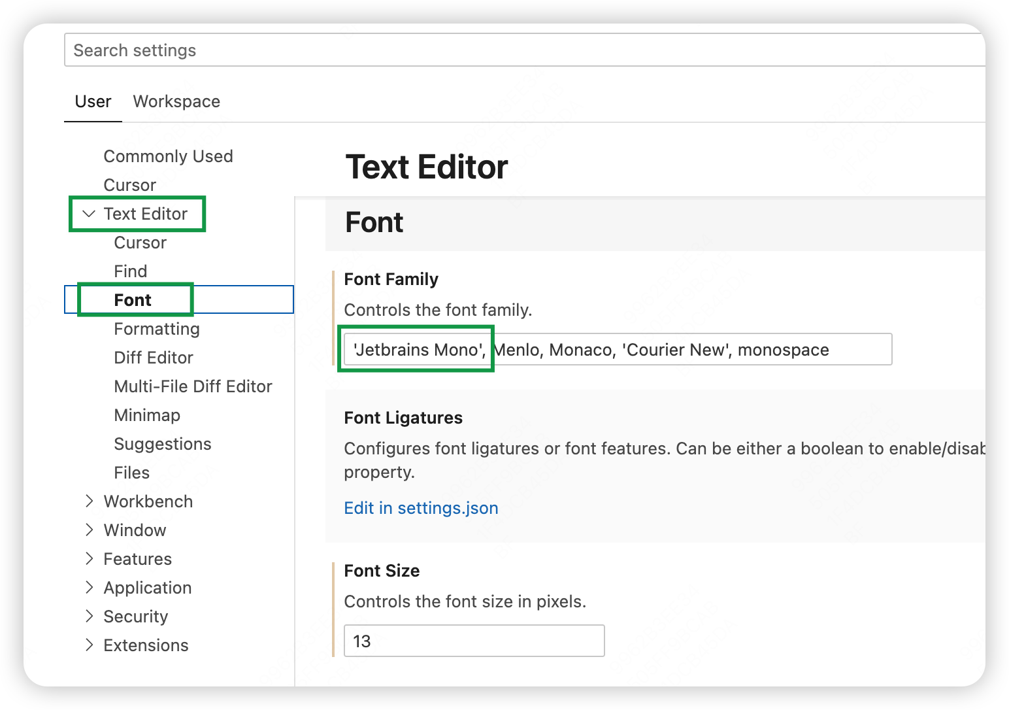The width and height of the screenshot is (1009, 710).
Task: Open the Files settings subsection
Action: (x=131, y=473)
